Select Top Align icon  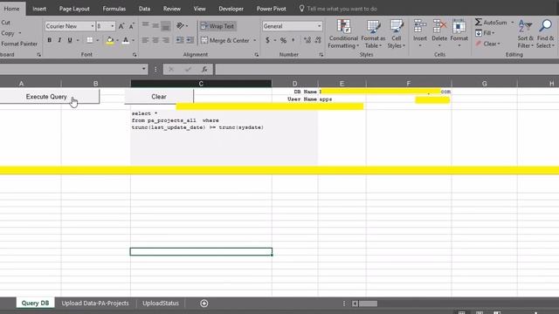(146, 25)
